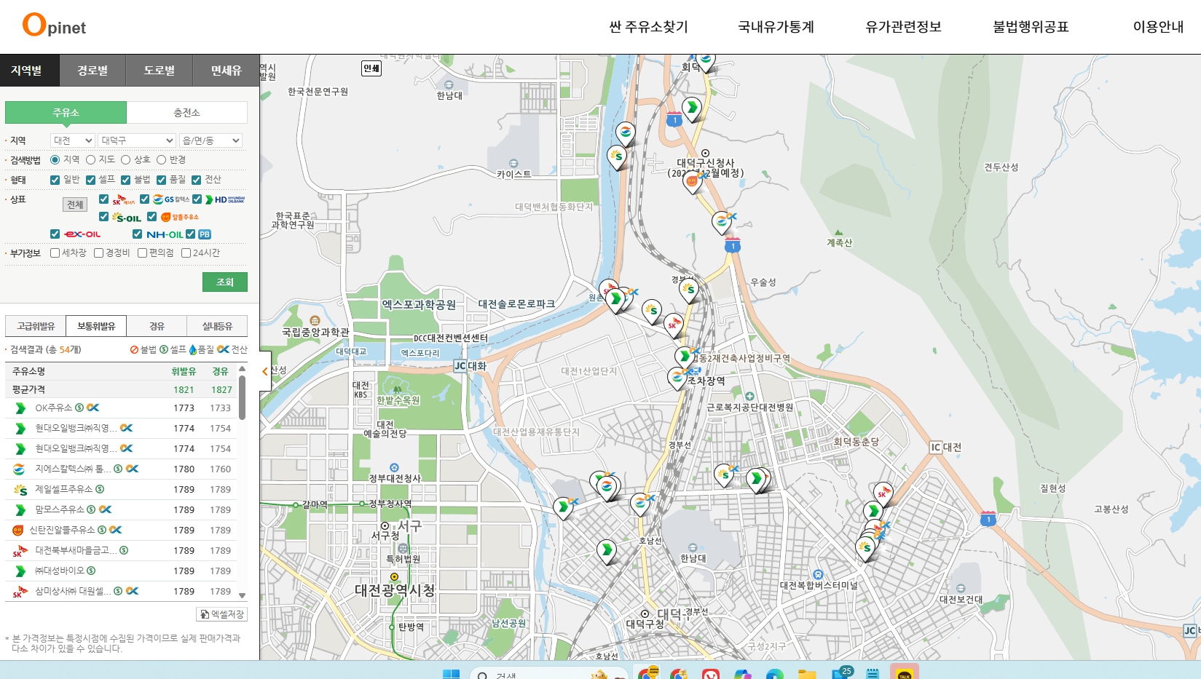
Task: Switch to the 면세유 tab
Action: click(x=226, y=71)
